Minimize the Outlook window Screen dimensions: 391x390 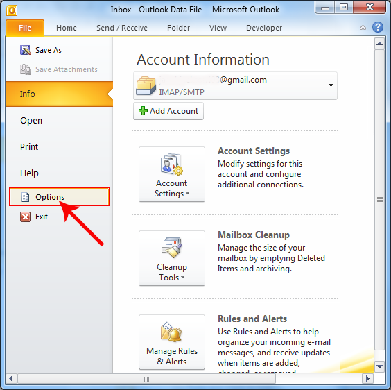coord(324,8)
